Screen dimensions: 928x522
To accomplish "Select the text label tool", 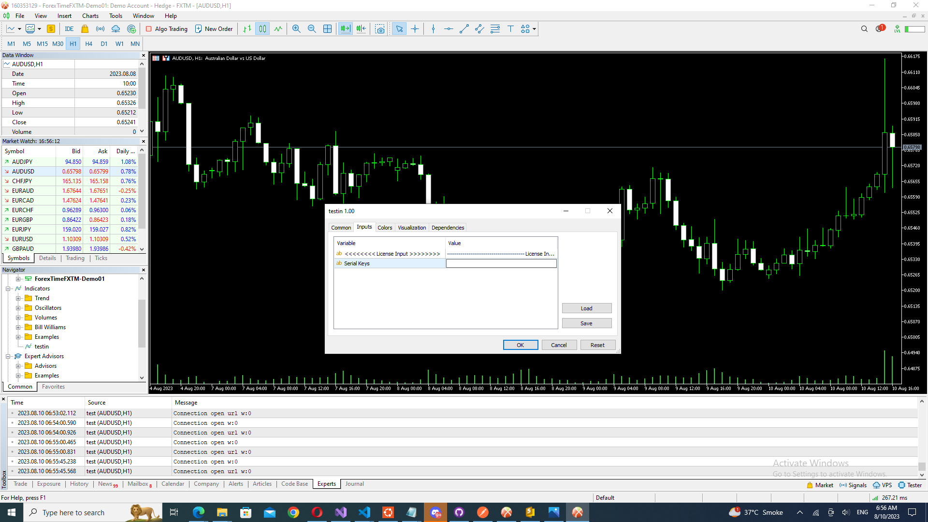I will [510, 29].
